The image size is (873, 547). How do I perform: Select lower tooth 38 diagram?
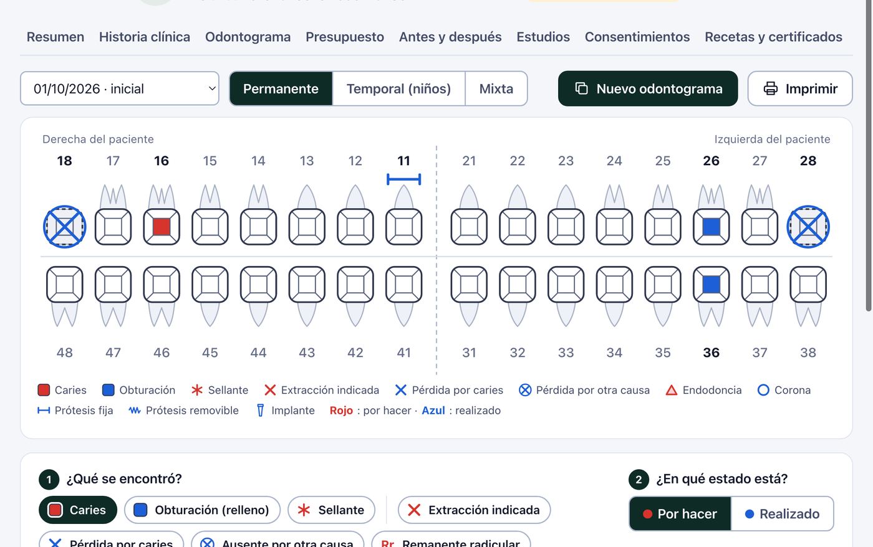click(x=808, y=285)
